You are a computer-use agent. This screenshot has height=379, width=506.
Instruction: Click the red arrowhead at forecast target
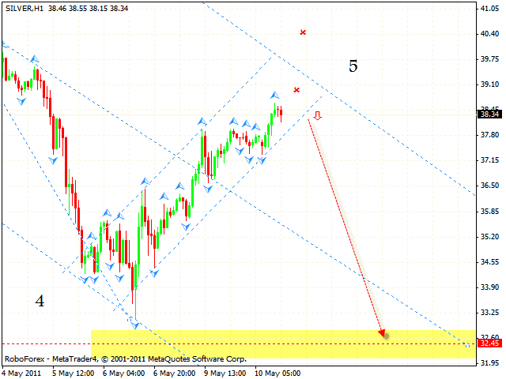[383, 334]
